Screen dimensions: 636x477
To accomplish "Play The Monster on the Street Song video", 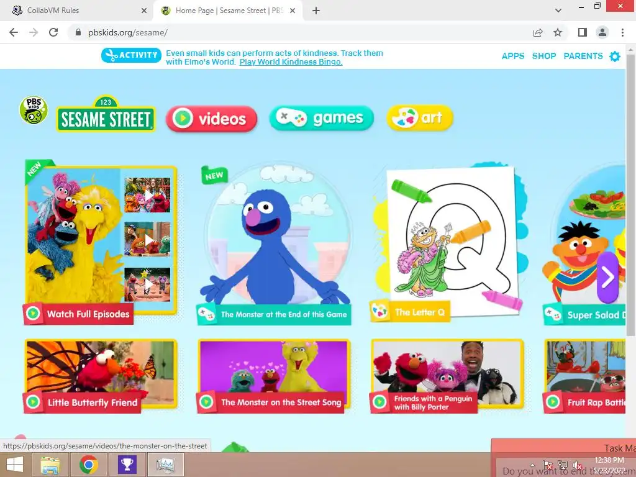I will click(x=274, y=375).
